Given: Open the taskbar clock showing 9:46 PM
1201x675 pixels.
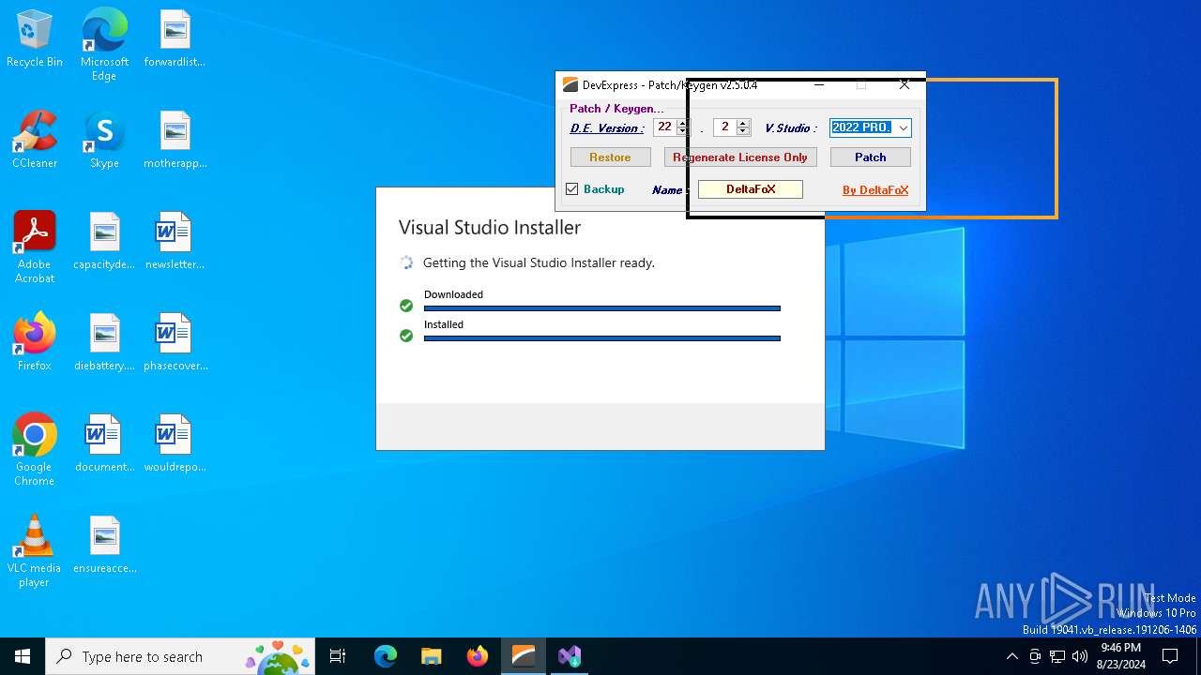Looking at the screenshot, I should click(x=1121, y=656).
